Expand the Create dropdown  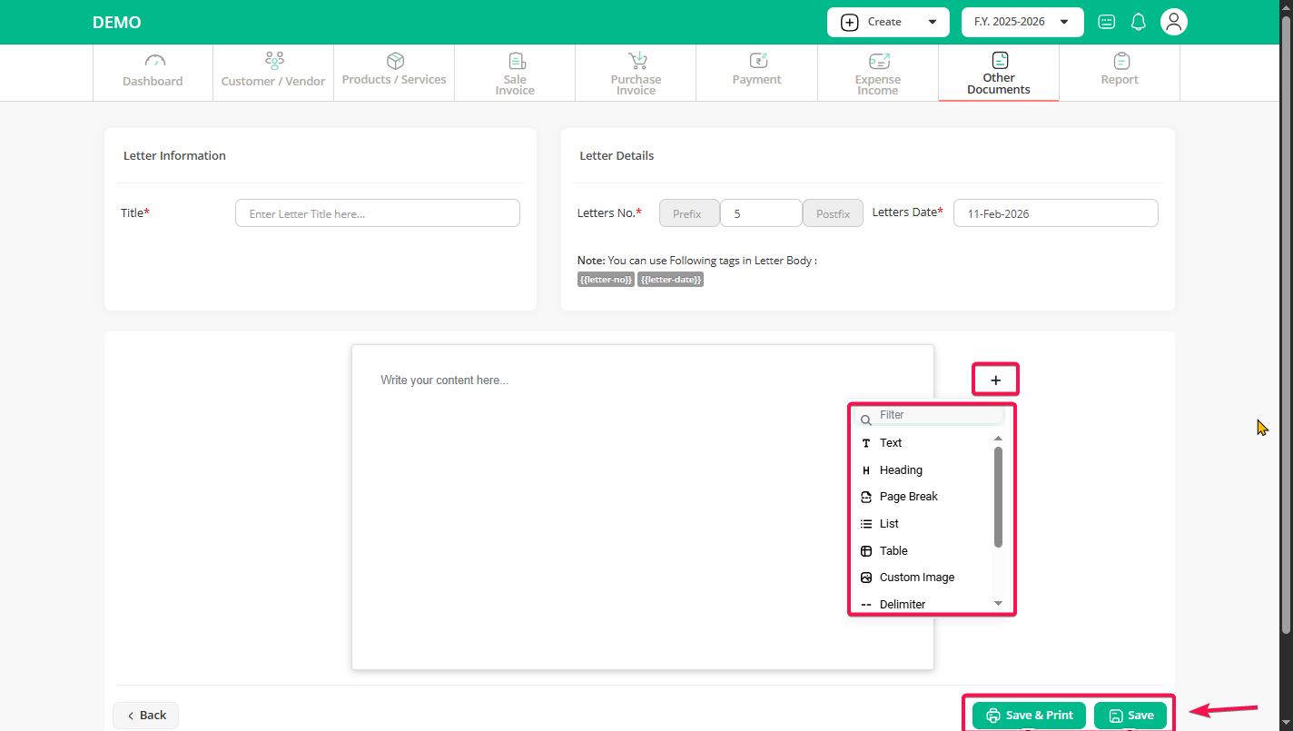(x=887, y=22)
